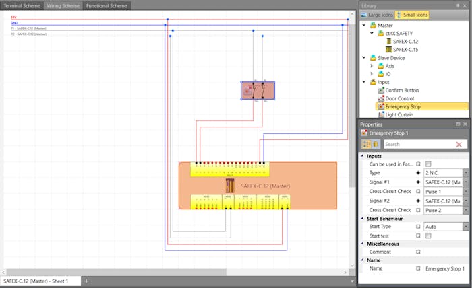472x288 pixels.
Task: Click the square marker next to Name property
Action: 418,268
